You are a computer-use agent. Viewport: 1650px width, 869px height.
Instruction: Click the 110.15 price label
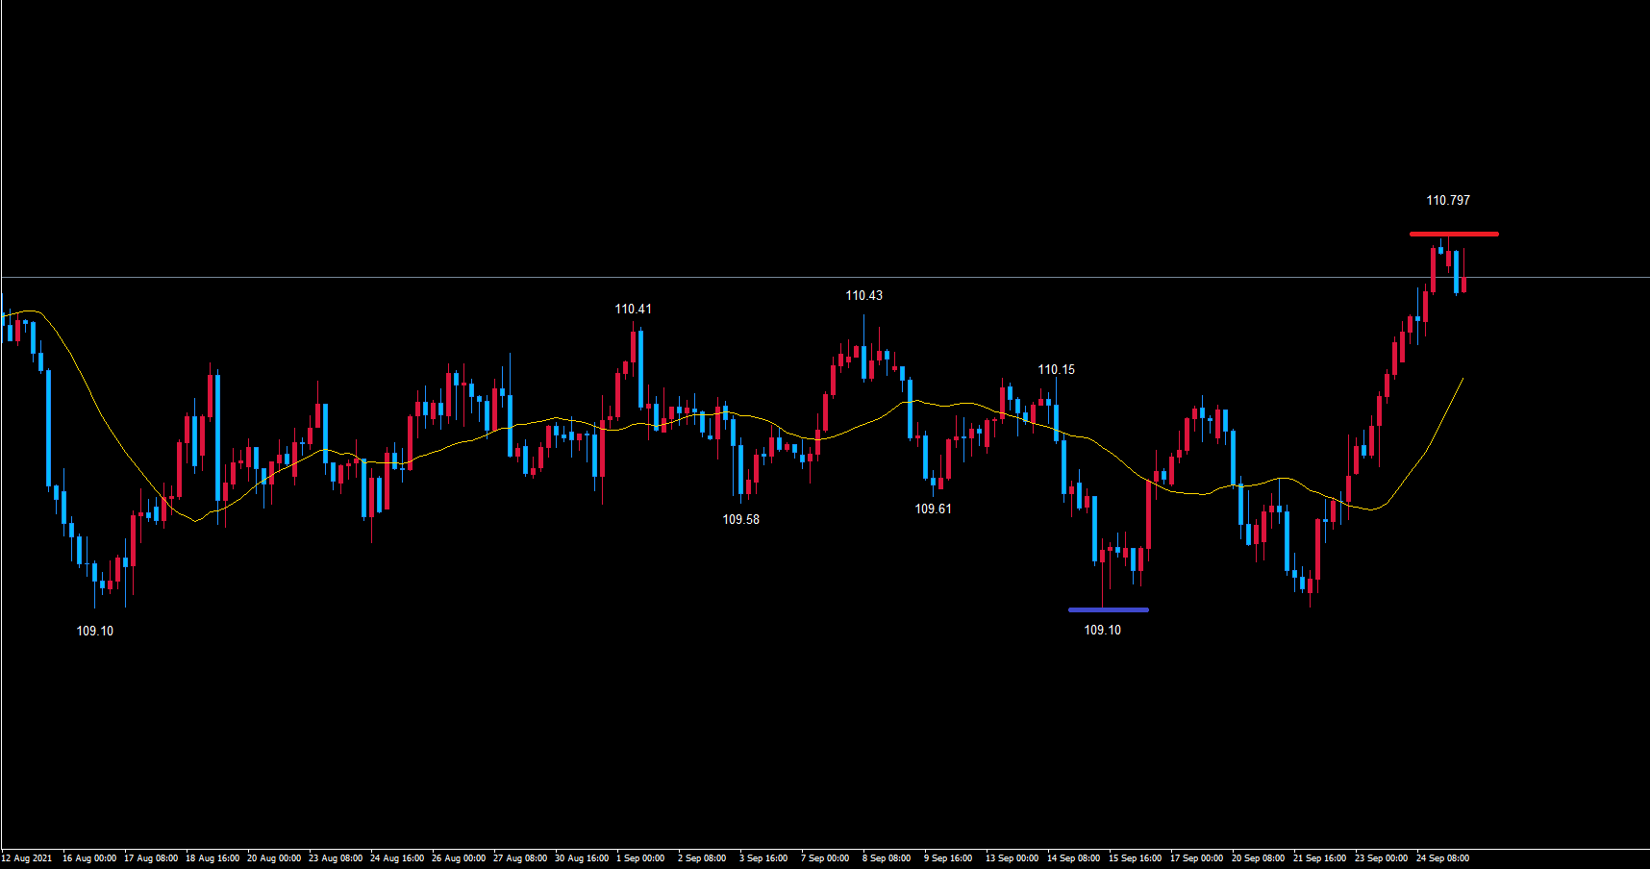pos(1056,370)
